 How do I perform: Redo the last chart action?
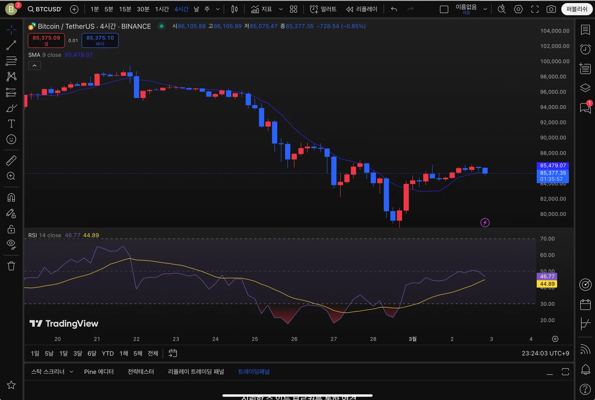(410, 9)
